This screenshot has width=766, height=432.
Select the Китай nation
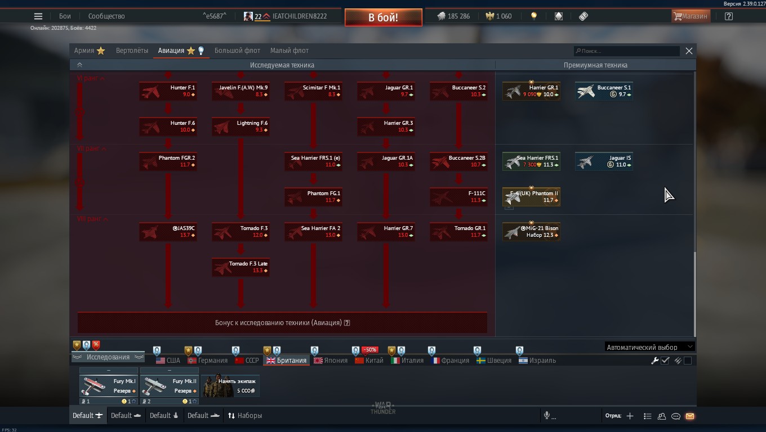click(369, 361)
